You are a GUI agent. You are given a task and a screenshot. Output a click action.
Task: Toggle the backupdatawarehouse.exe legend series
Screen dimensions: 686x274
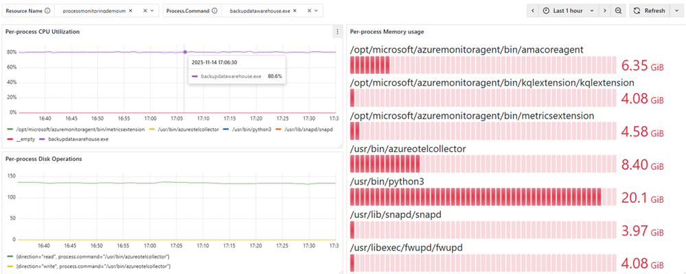[78, 139]
